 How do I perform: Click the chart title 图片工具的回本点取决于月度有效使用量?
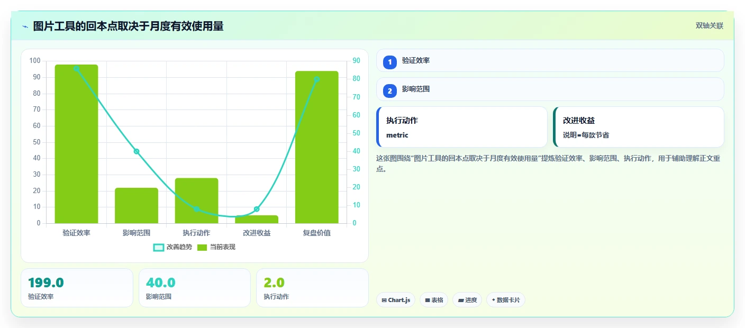pos(128,26)
